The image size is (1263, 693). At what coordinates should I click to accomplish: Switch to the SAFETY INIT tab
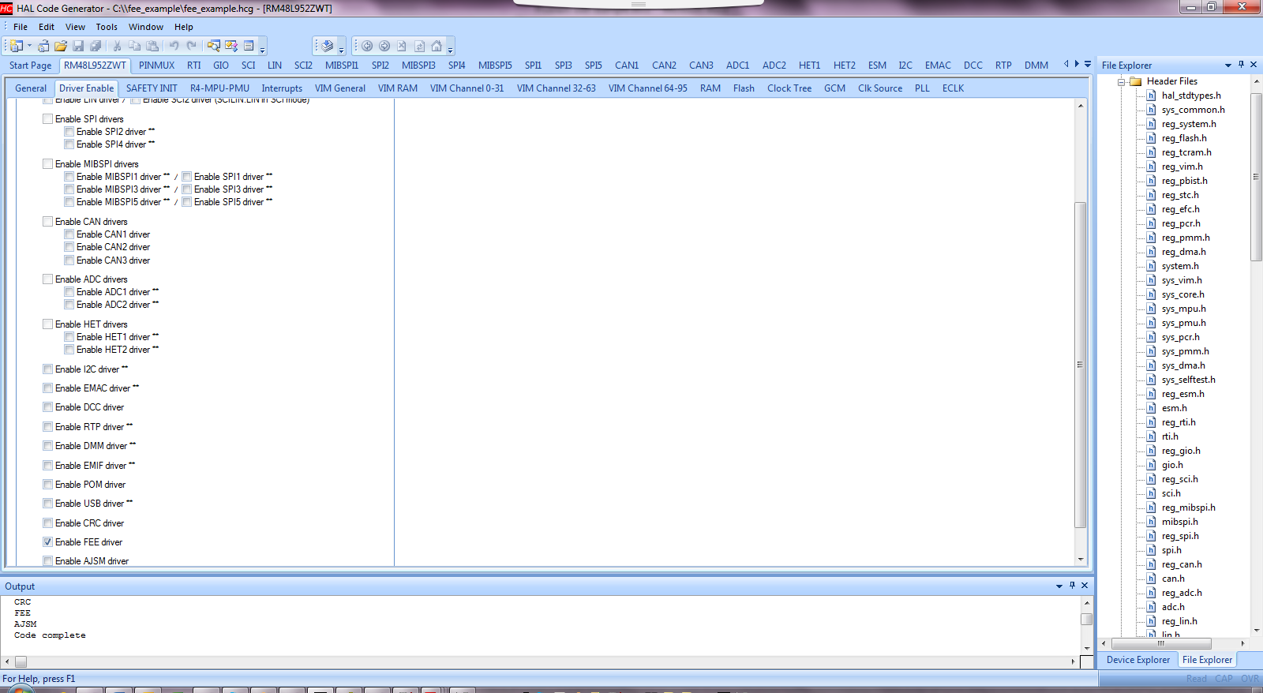pos(152,88)
